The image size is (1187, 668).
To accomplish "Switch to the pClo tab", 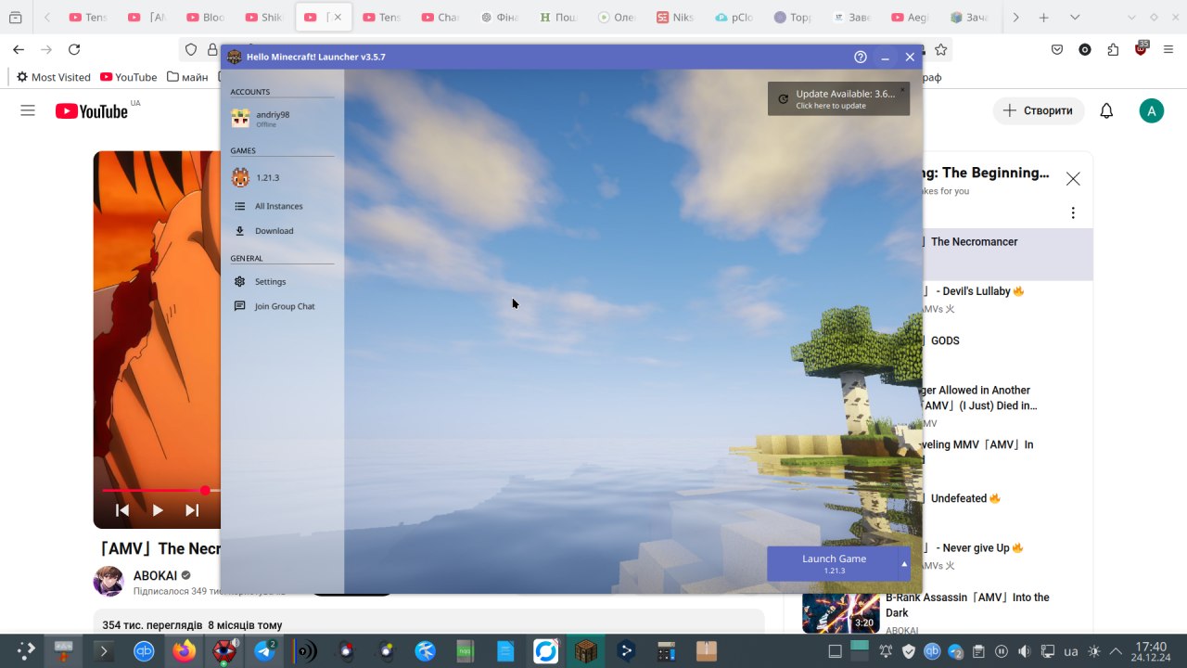I will 734,18.
